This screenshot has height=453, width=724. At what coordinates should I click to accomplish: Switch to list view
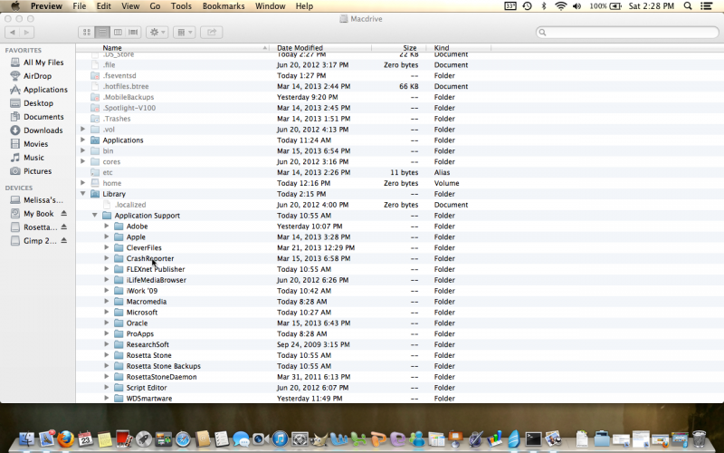coord(102,32)
